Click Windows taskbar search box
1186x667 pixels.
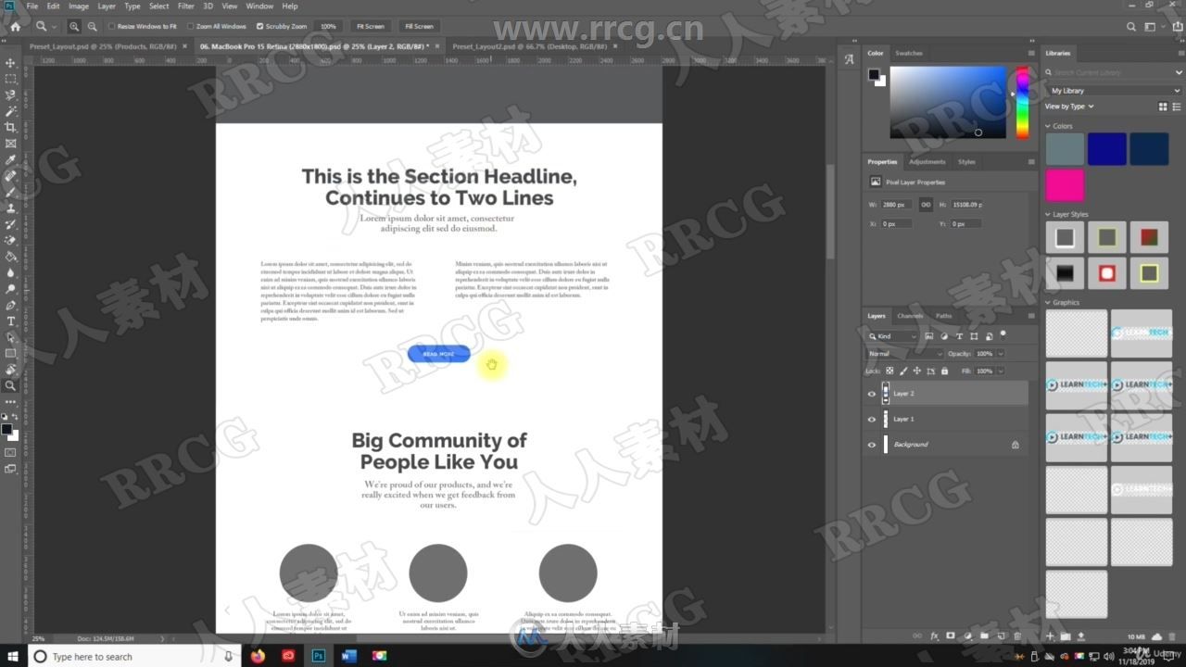[x=135, y=656]
